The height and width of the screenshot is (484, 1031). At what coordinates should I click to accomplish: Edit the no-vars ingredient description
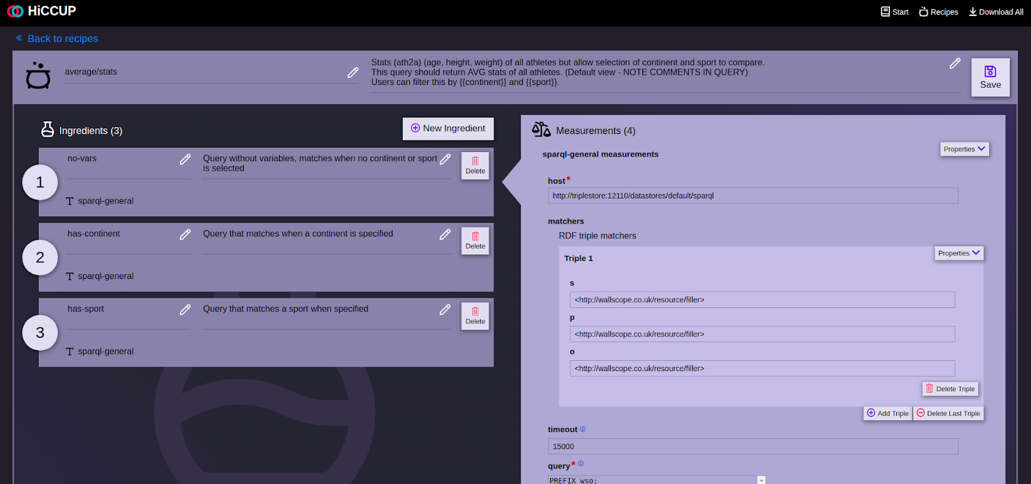pos(445,159)
